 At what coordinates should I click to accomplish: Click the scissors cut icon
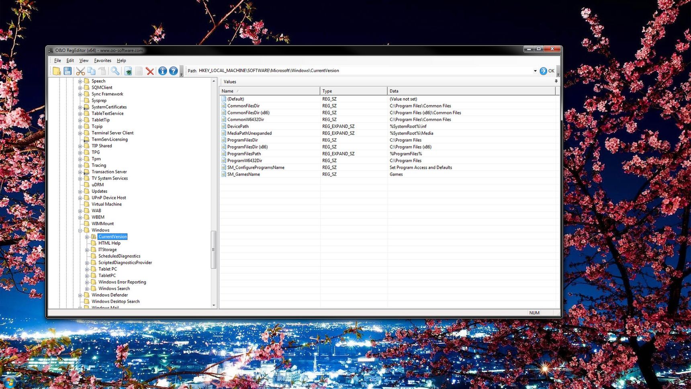(80, 71)
